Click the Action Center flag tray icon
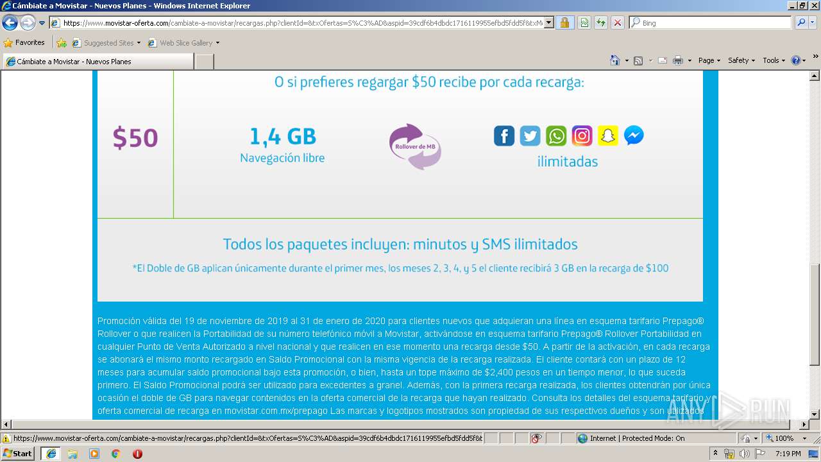This screenshot has width=821, height=462. coord(760,454)
